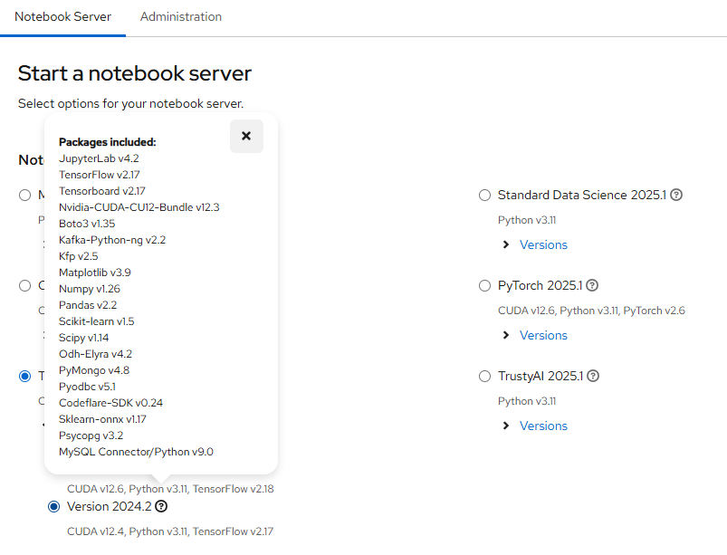The image size is (727, 555).
Task: Click the Matplotlib v3.9 package entry
Action: [94, 273]
